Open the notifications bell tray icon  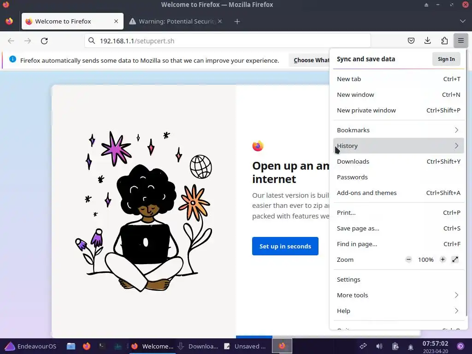click(x=411, y=347)
